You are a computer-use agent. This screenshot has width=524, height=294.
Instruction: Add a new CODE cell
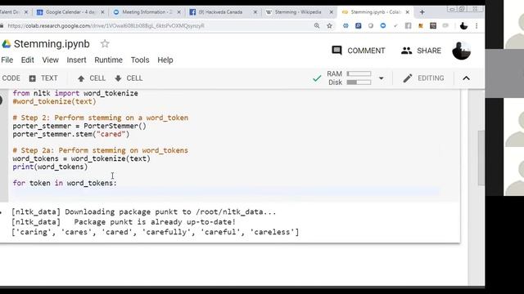tap(11, 78)
